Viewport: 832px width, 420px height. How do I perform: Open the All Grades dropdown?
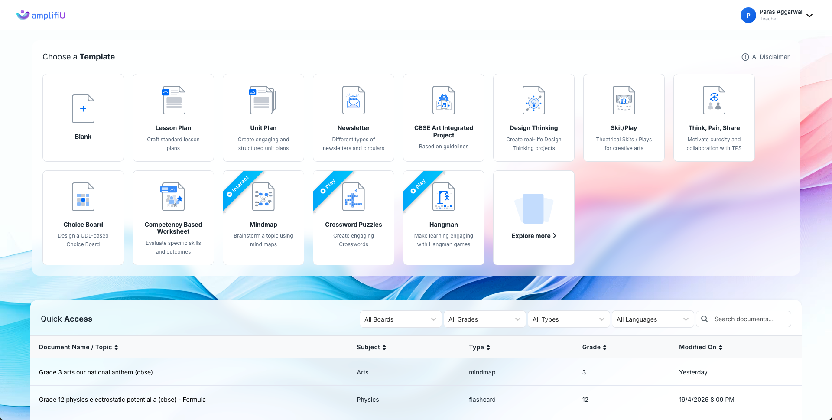[484, 319]
